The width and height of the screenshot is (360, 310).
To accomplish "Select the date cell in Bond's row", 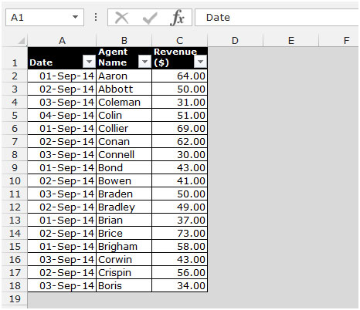I will pos(62,167).
